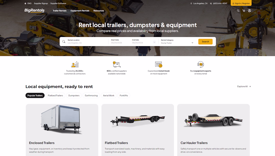Viewport: 275px width, 156px height.
Task: Open the Trailer Rentals menu
Action: [x=60, y=11]
